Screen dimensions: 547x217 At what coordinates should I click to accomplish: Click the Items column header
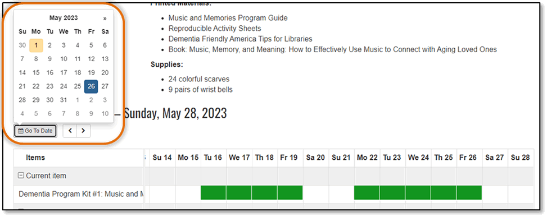click(35, 158)
